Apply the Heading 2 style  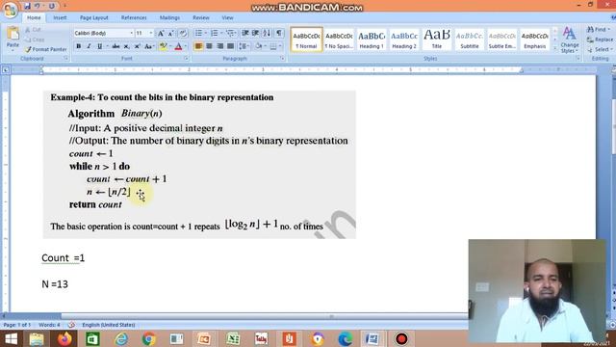404,40
